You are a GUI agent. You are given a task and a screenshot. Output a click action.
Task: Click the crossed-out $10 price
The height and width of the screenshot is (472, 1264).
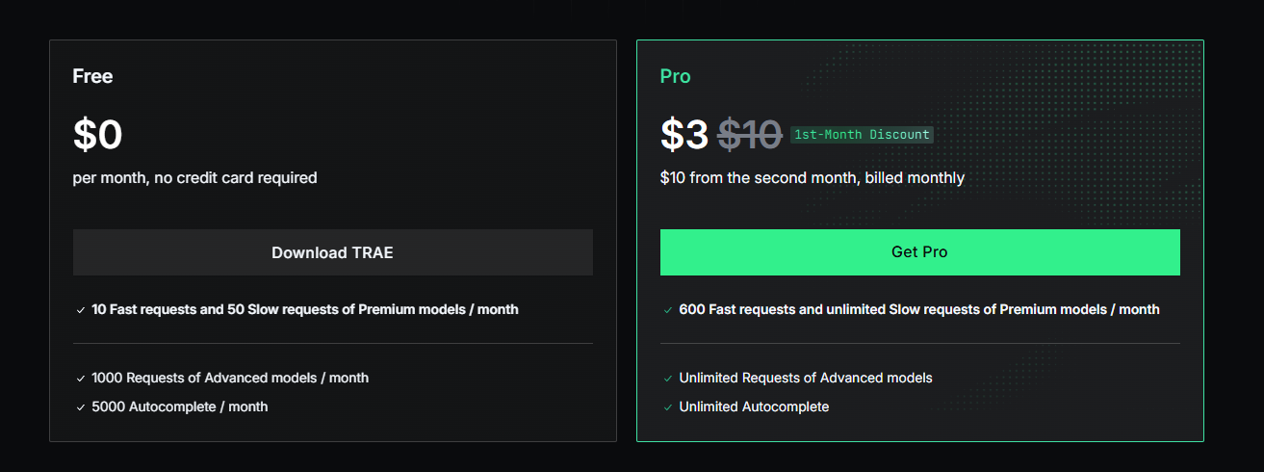coord(750,135)
